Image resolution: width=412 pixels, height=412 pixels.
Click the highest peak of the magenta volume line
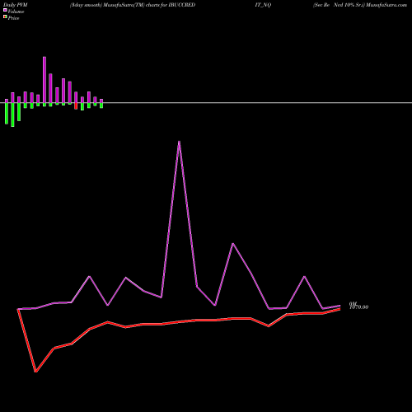(x=179, y=142)
